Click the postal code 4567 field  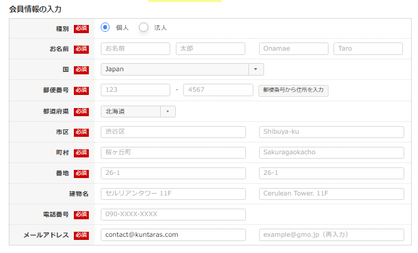218,90
